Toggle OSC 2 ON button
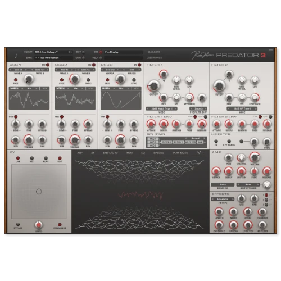The width and height of the screenshot is (281, 281). (94, 65)
